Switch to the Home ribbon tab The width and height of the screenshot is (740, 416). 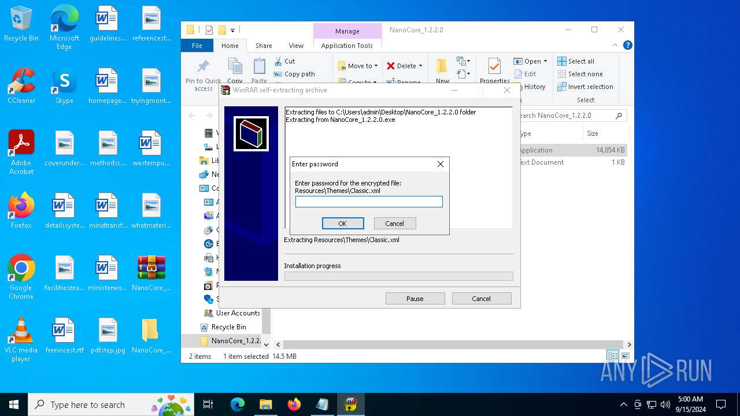pos(230,46)
